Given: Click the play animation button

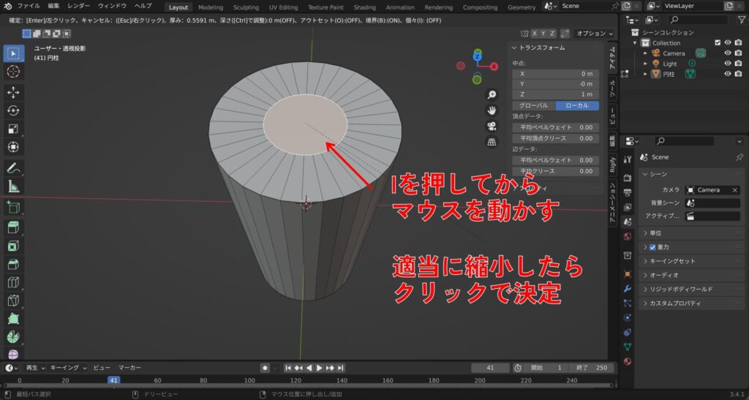Looking at the screenshot, I should (320, 368).
